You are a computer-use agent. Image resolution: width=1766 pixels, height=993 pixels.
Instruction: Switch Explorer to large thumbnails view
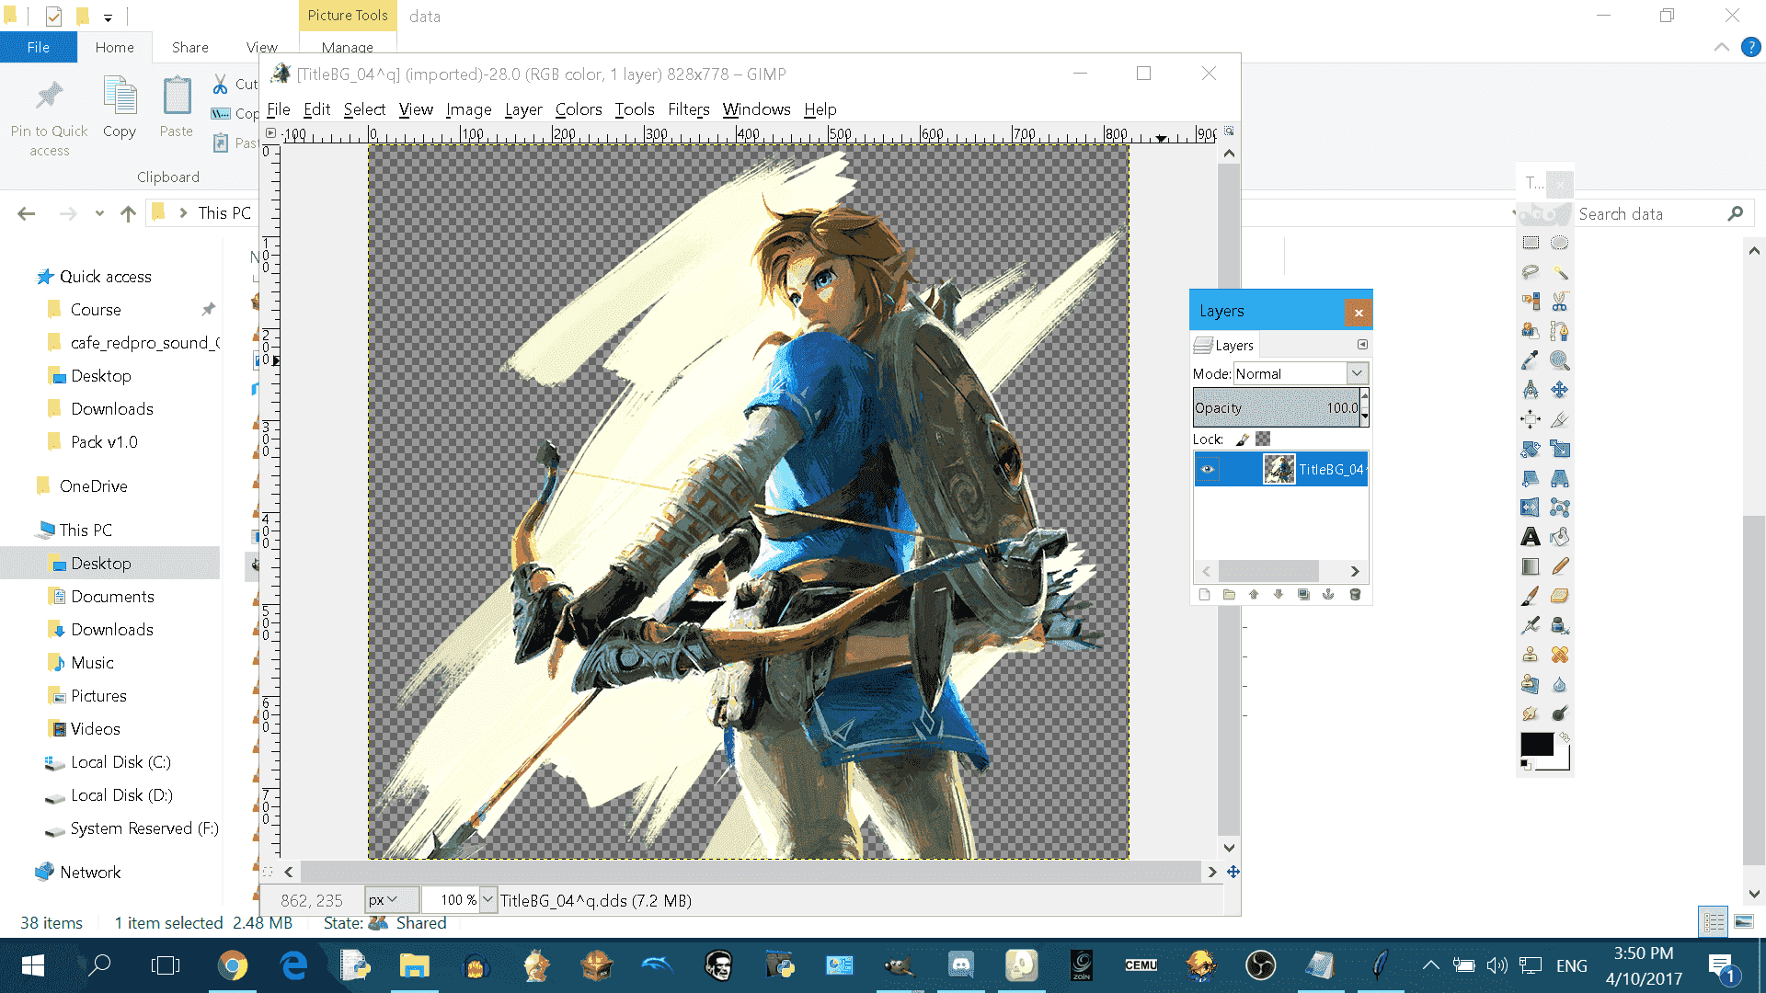(1743, 921)
